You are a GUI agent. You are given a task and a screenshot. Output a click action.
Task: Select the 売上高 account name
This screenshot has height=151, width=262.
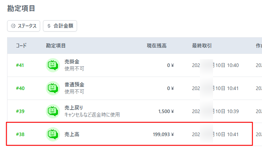point(72,134)
